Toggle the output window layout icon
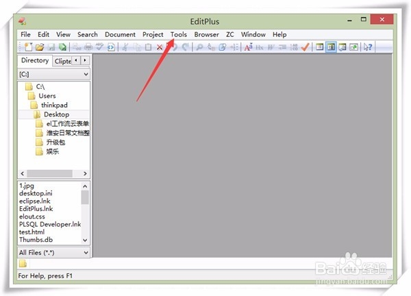 coord(342,47)
